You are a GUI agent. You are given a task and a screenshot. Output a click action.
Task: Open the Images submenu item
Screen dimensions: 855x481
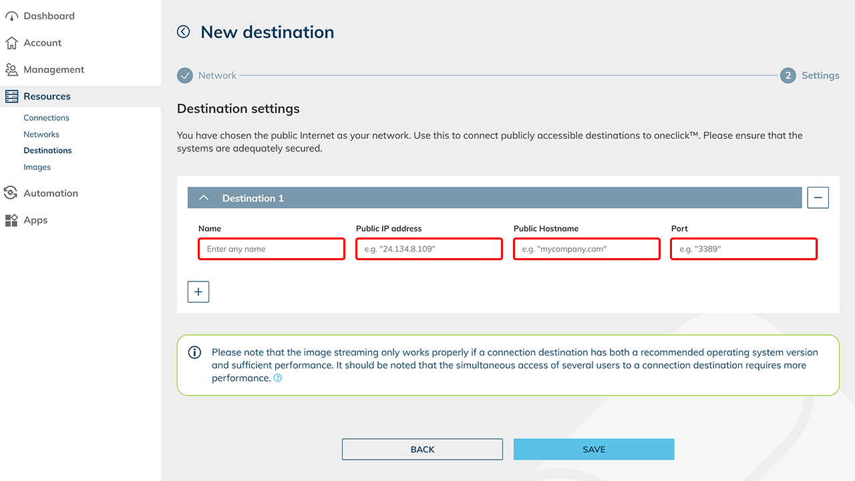coord(37,167)
